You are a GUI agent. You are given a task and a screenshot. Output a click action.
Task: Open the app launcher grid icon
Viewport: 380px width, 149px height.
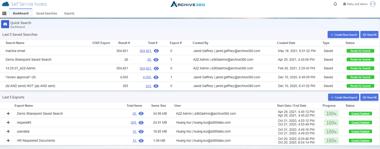click(4, 13)
